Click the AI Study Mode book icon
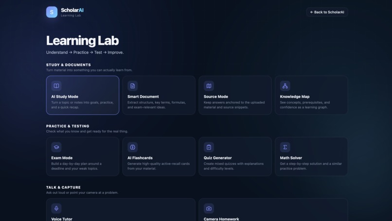The width and height of the screenshot is (392, 221). coord(56,86)
